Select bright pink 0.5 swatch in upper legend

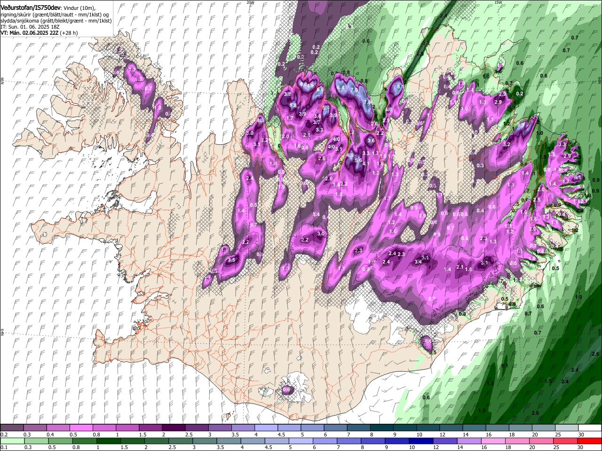[81, 428]
